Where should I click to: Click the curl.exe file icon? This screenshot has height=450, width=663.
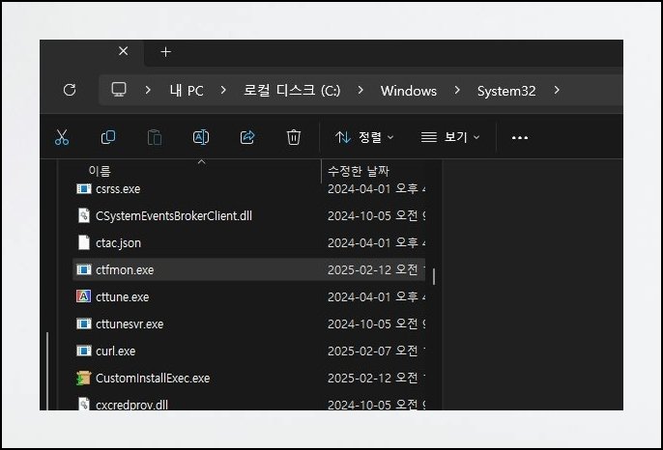pos(84,351)
